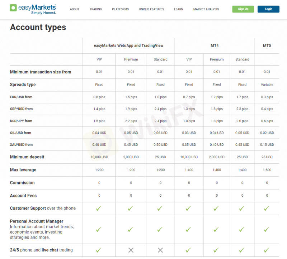Click the easyMarkets logo
The height and width of the screenshot is (259, 287).
(33, 9)
